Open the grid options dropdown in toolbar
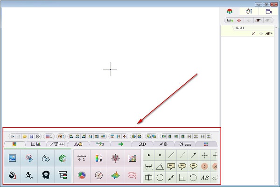Image resolution: width=280 pixels, height=187 pixels. 49,136
